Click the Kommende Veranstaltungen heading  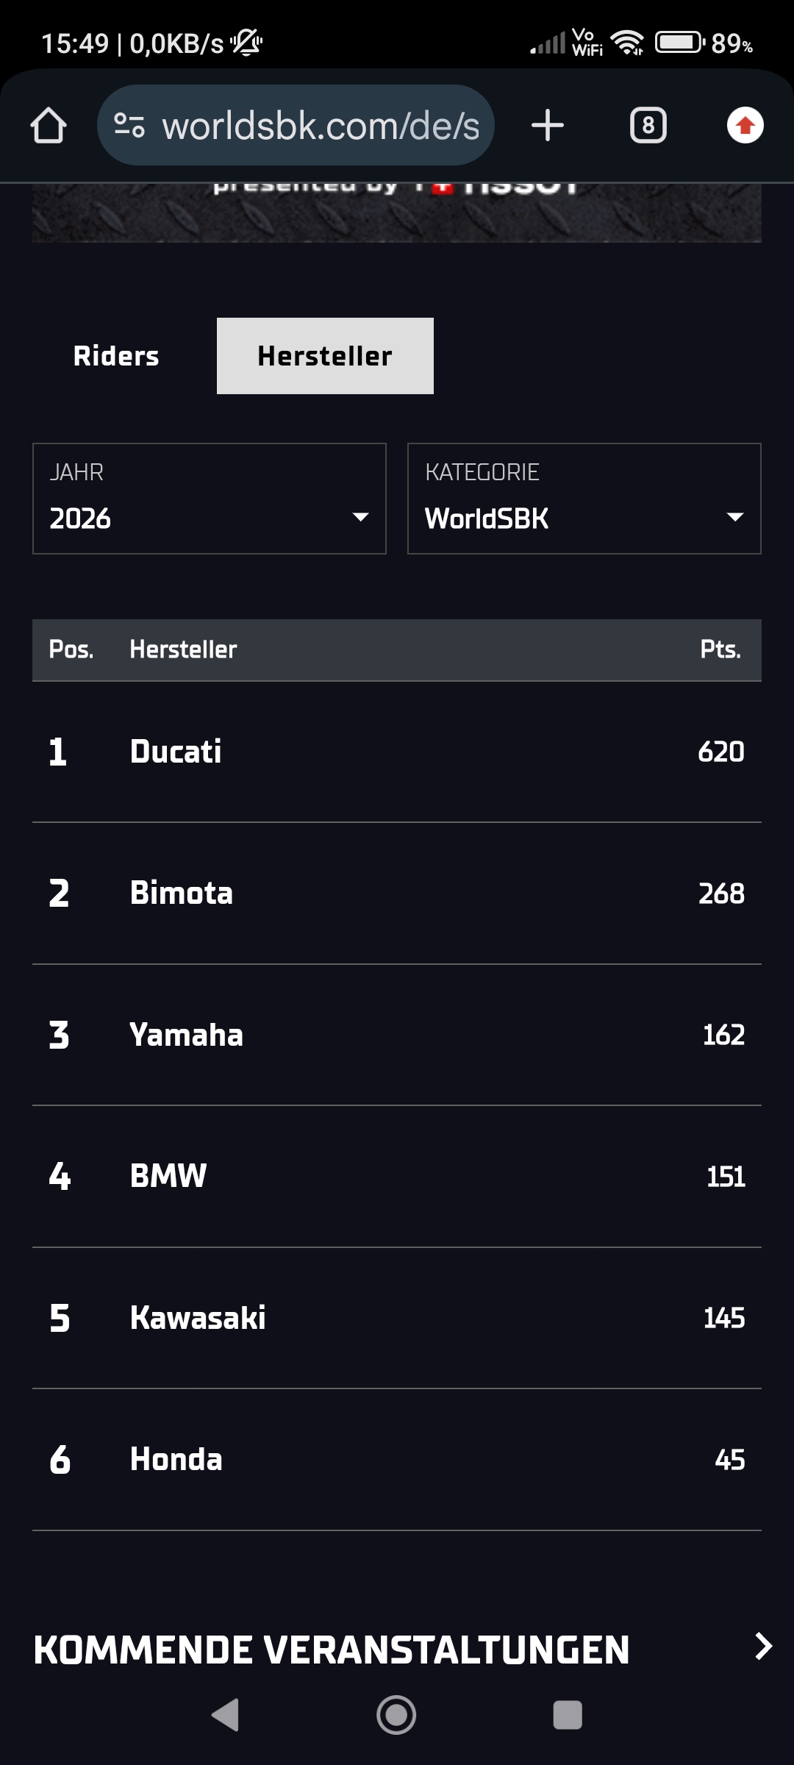[332, 1650]
